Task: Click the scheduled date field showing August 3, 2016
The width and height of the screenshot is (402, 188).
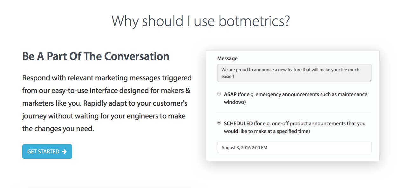Action: click(294, 147)
